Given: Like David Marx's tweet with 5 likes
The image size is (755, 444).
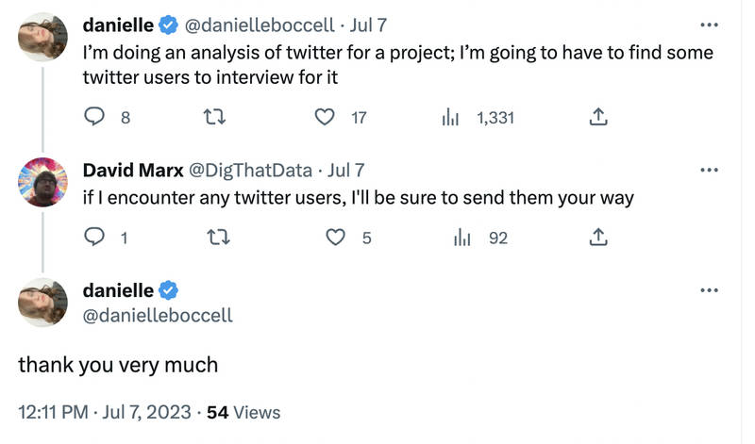Looking at the screenshot, I should pyautogui.click(x=335, y=238).
